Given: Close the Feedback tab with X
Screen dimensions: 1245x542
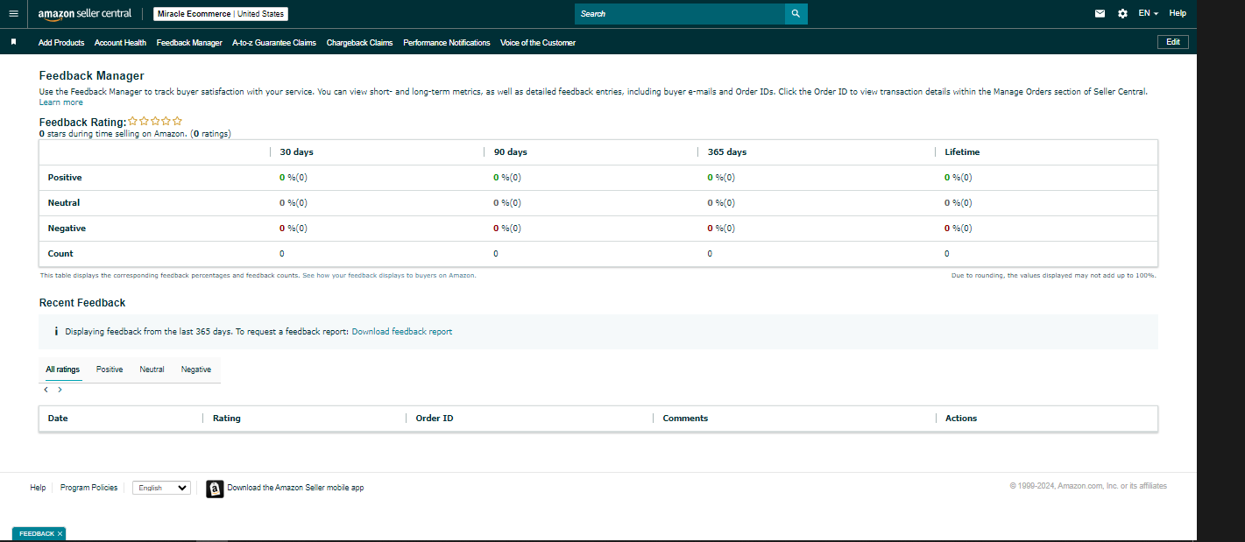Looking at the screenshot, I should click(60, 533).
